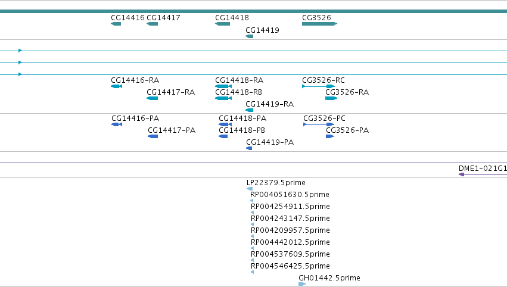Screen dimensions: 507x287
Task: Click the RP004442012.5prime arrowhead marker
Action: click(252, 248)
